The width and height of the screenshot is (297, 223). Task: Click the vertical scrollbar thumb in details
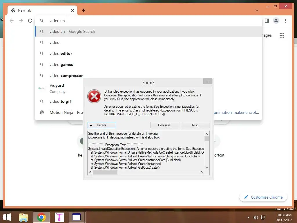point(207,139)
